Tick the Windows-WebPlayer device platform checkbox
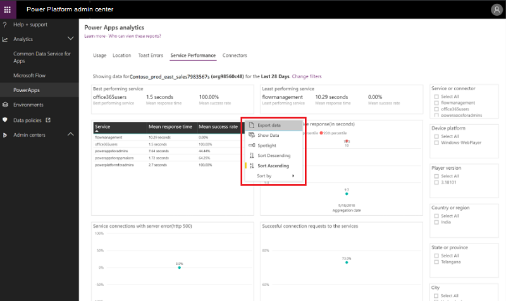Image resolution: width=506 pixels, height=301 pixels. point(437,142)
